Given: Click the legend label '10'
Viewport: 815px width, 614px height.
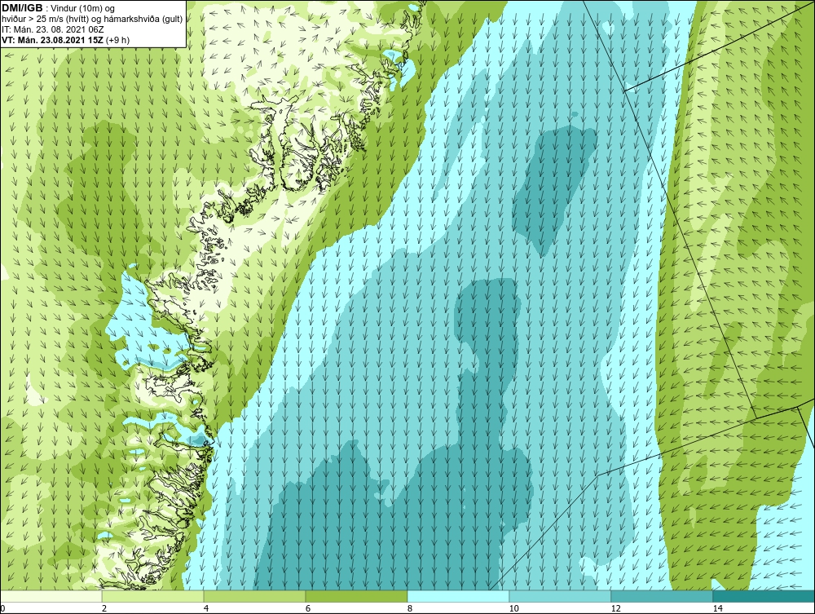Looking at the screenshot, I should coord(514,608).
